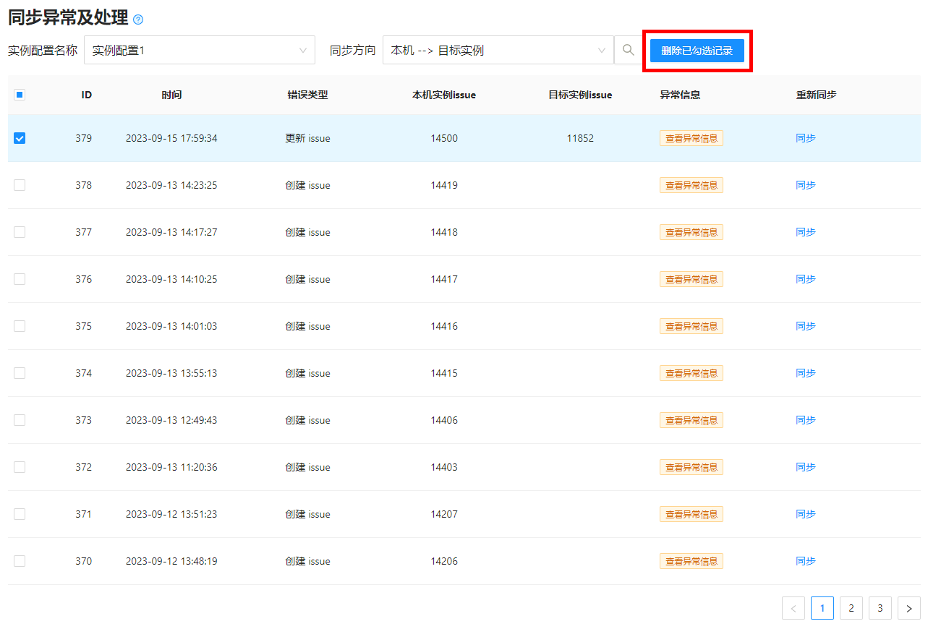Switch to page 3

pos(880,608)
